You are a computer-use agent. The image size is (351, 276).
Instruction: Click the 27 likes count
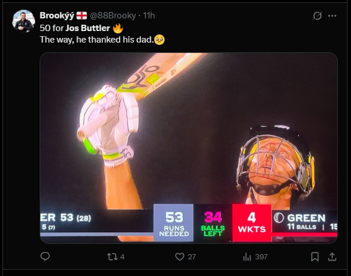(x=192, y=257)
